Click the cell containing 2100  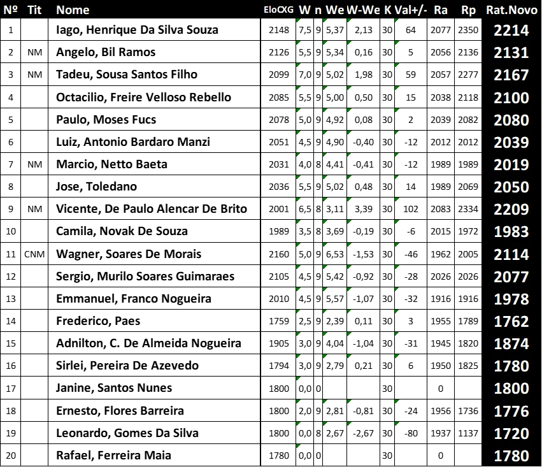click(511, 97)
